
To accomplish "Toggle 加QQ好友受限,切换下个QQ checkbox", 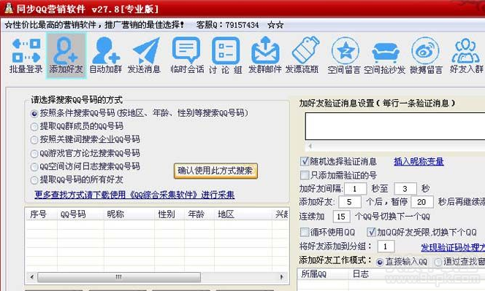I will (x=371, y=232).
